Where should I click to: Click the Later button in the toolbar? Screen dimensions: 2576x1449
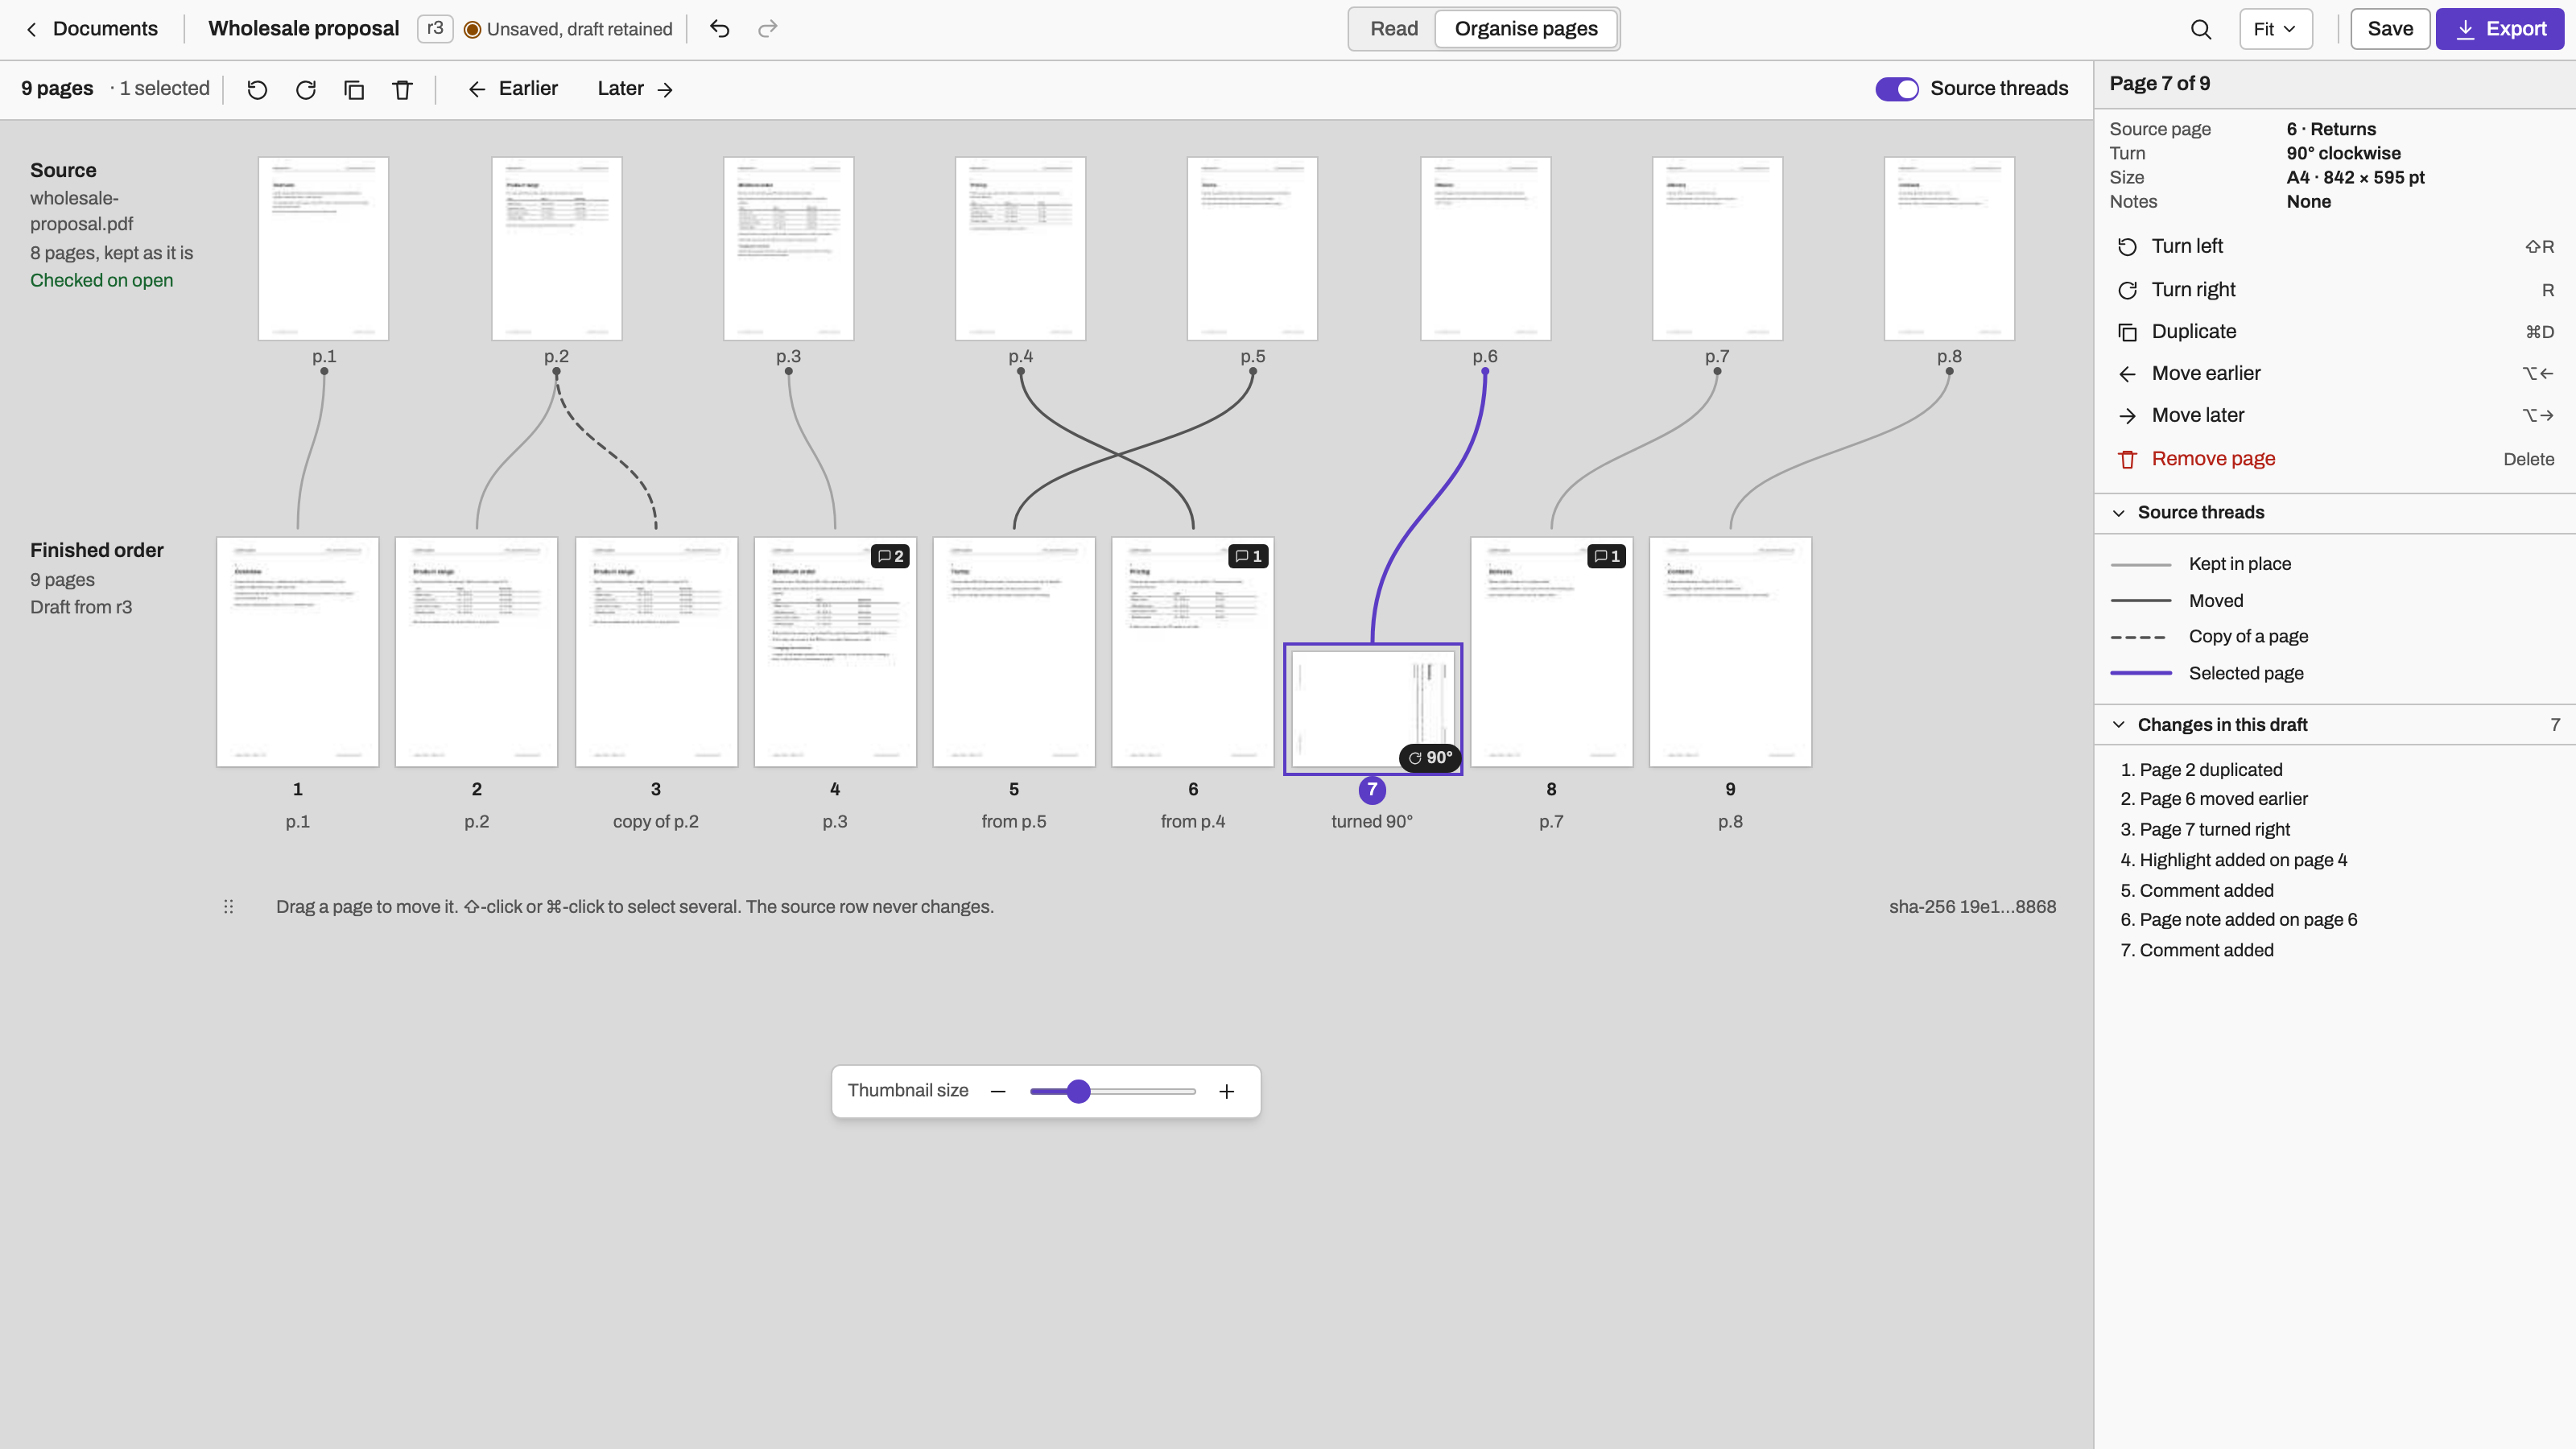tap(635, 89)
